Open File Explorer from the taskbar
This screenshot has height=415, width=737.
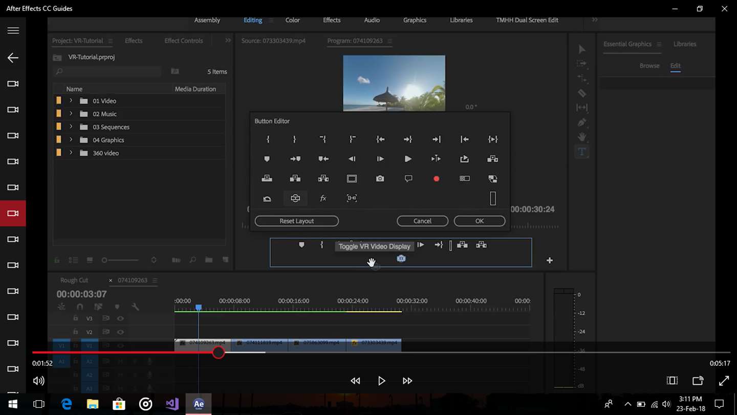pyautogui.click(x=93, y=404)
